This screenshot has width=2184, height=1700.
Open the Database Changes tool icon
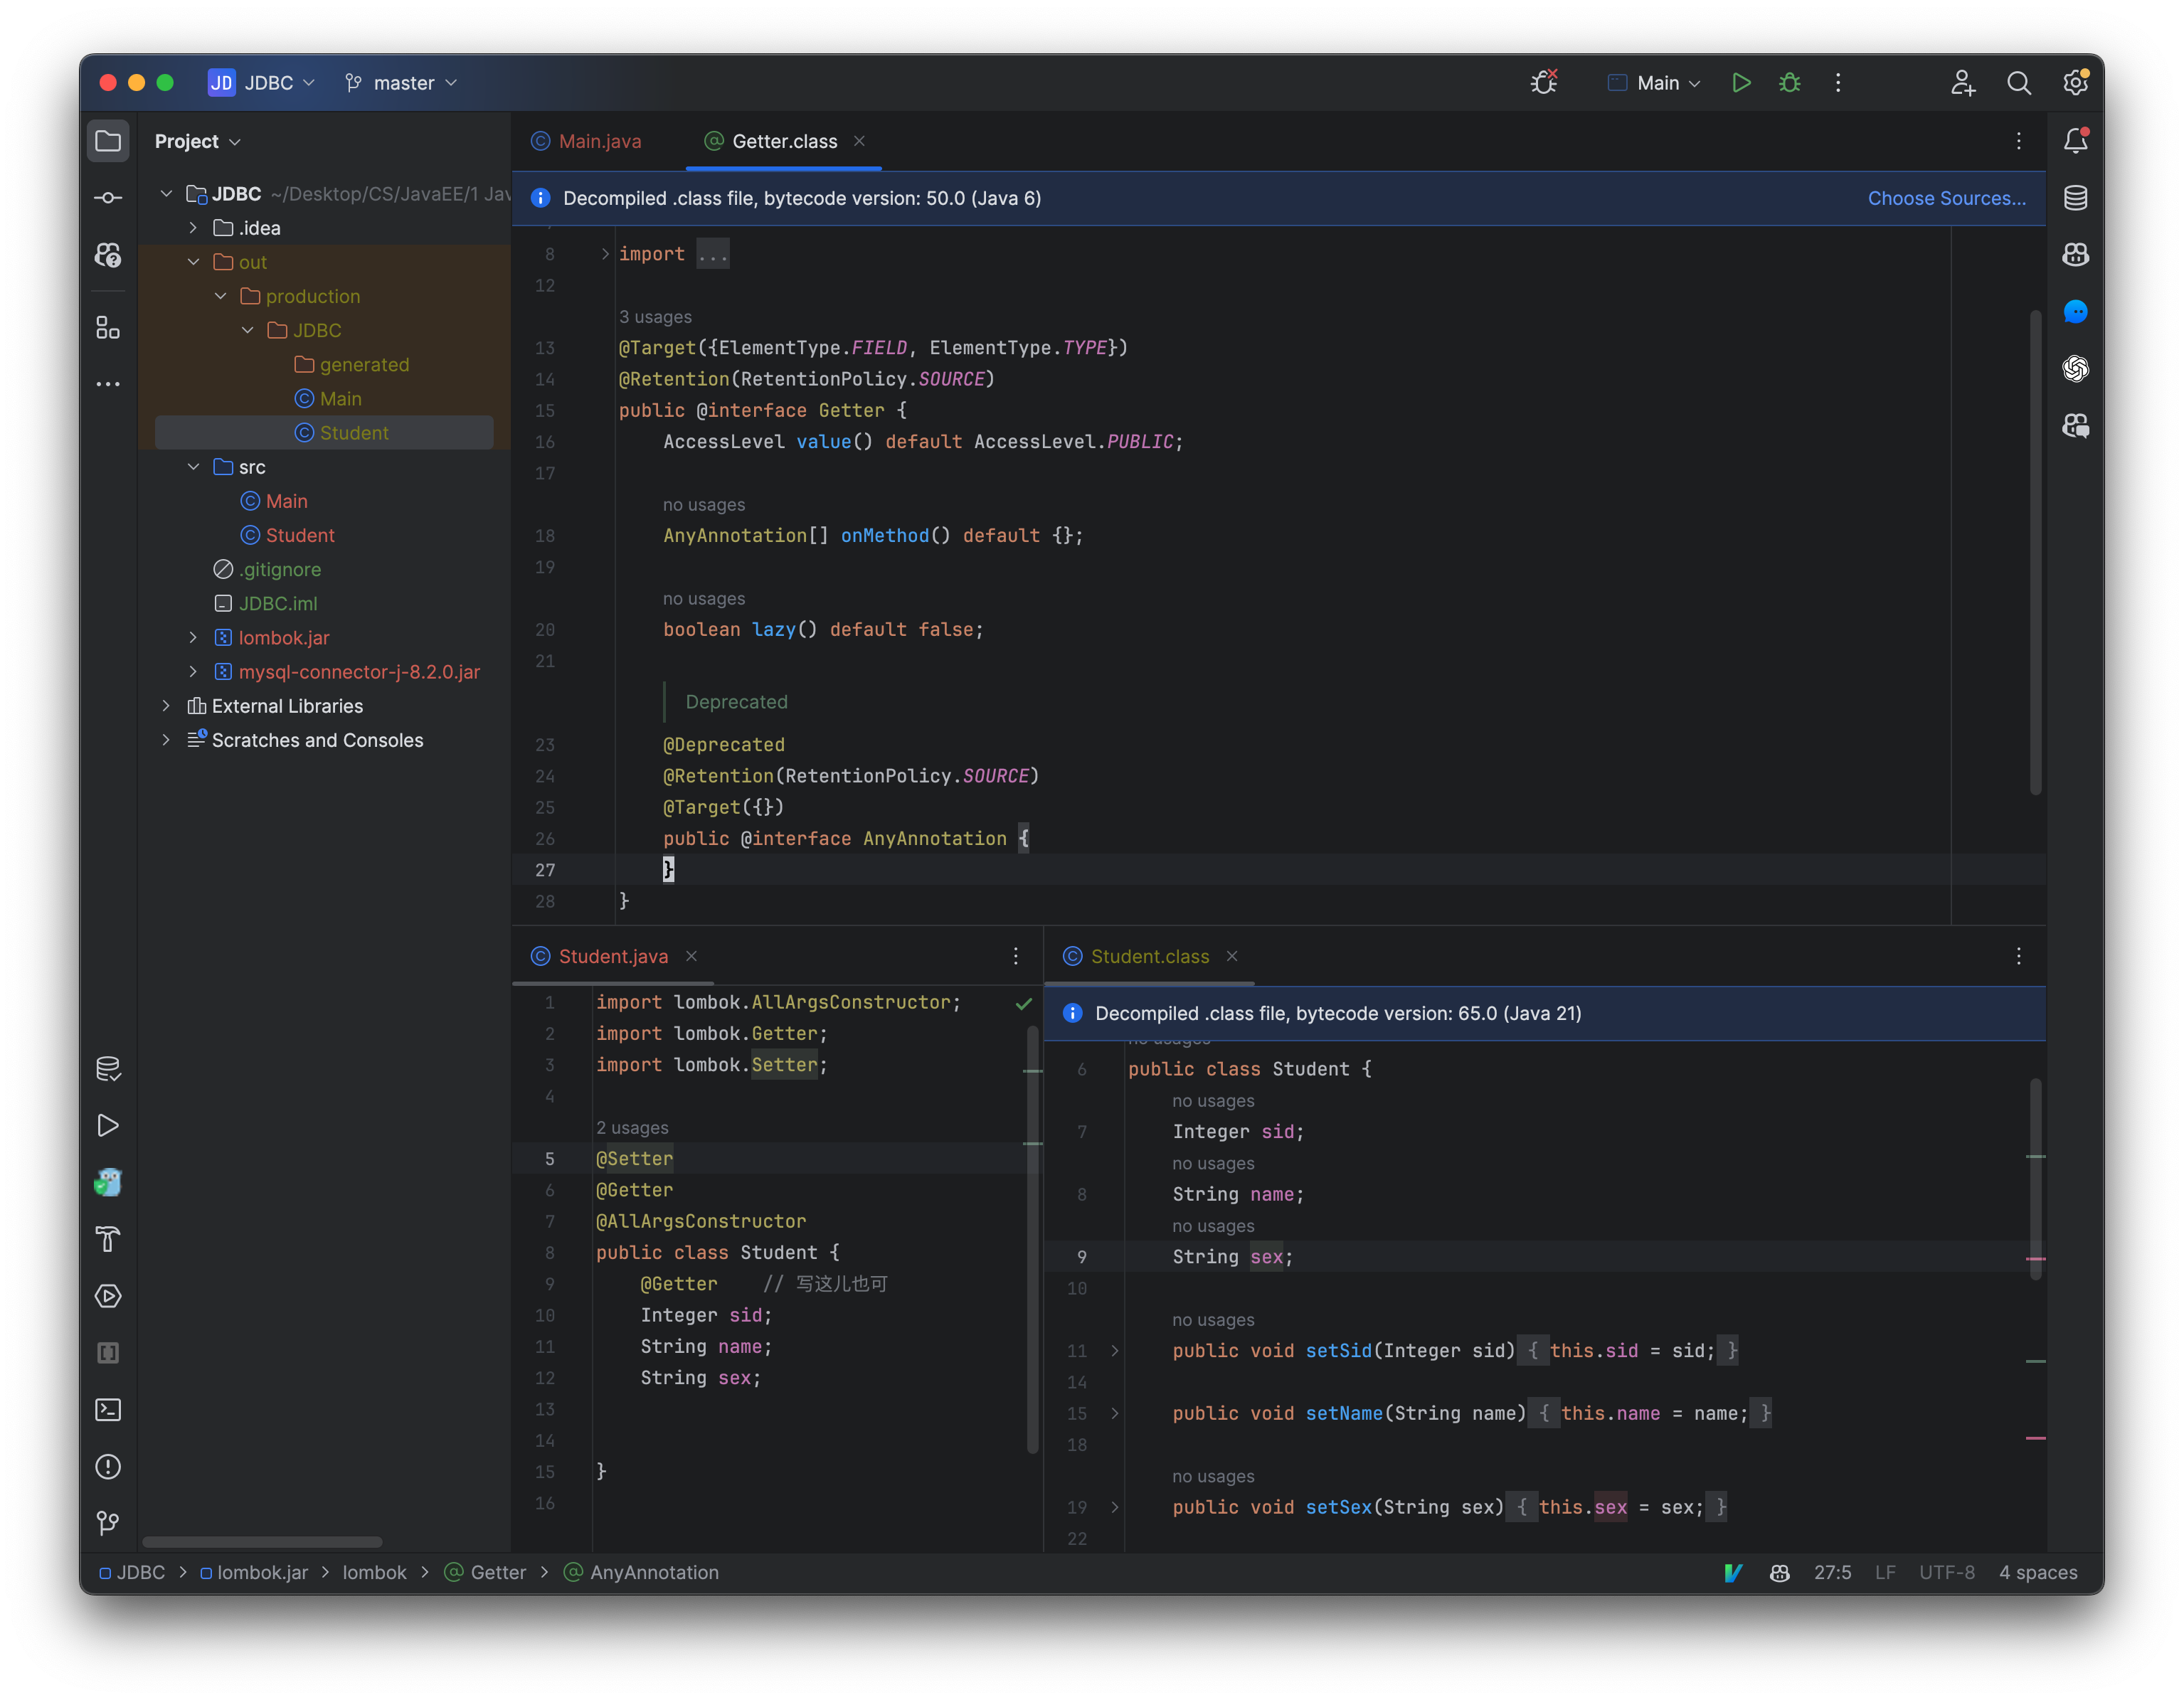tap(108, 1069)
